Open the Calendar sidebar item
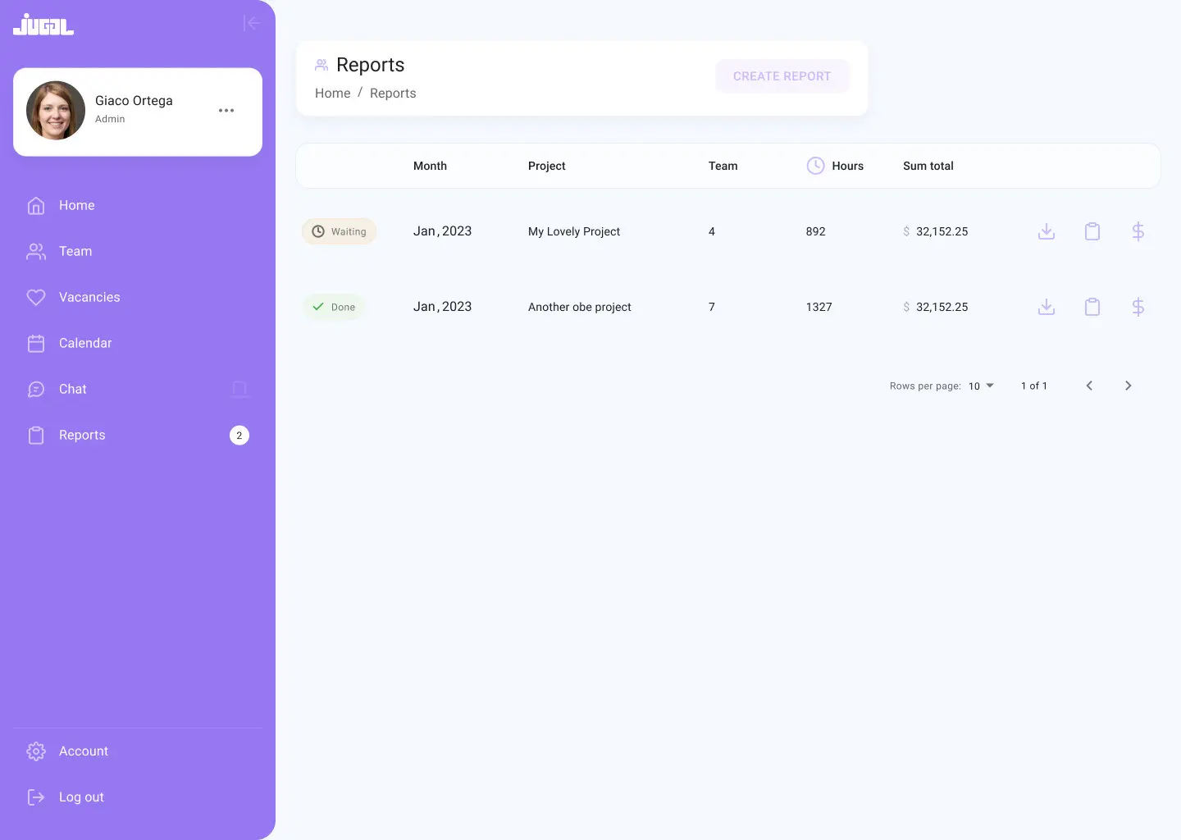1181x840 pixels. [x=84, y=343]
